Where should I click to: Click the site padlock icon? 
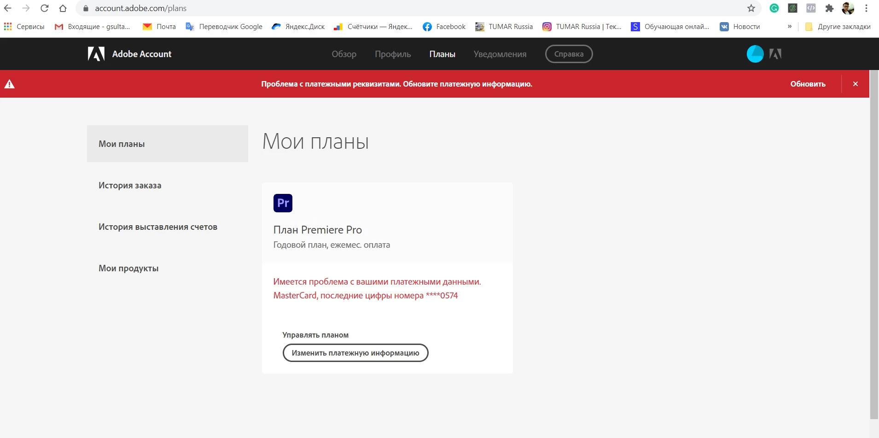(x=86, y=8)
